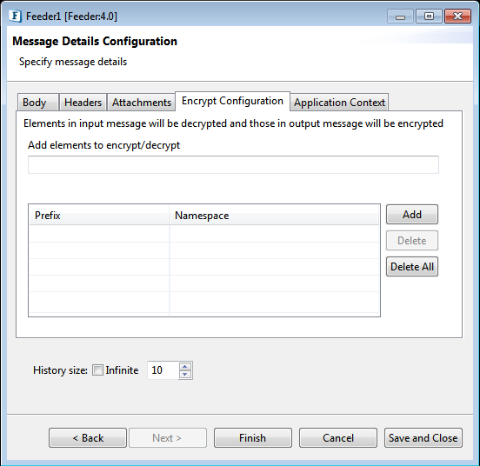Minimize the Feeder1 window
The image size is (480, 466).
click(400, 17)
